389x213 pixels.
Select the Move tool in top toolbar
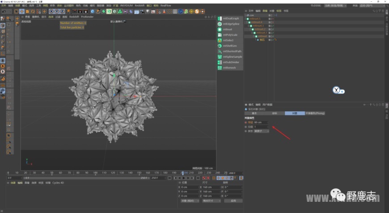(x=22, y=12)
